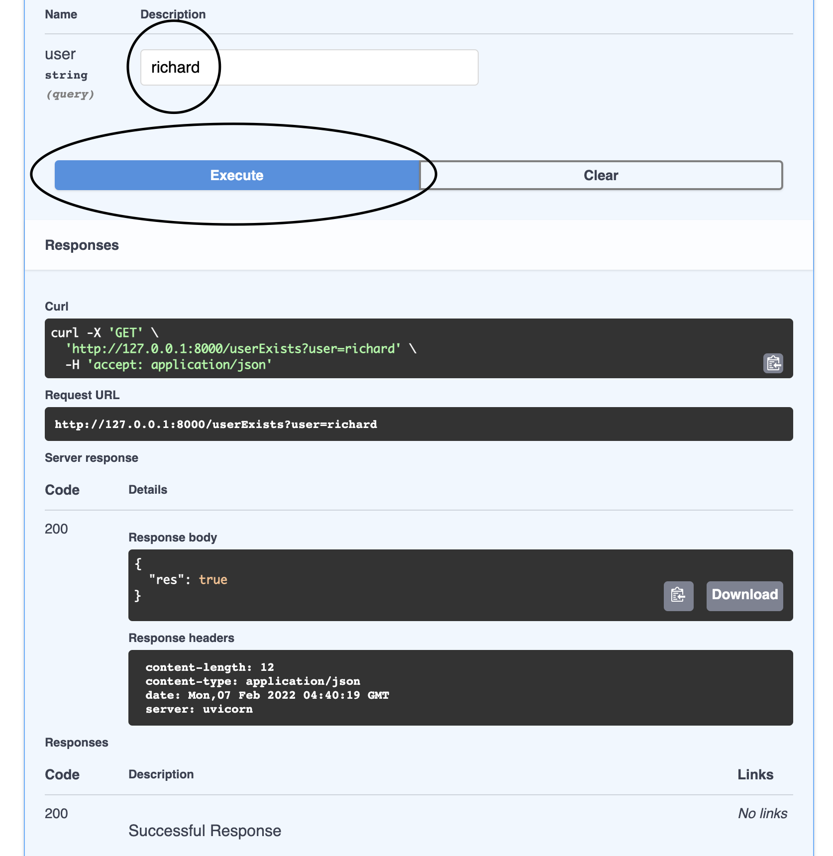Click the Successful Response description
This screenshot has width=833, height=856.
point(205,831)
